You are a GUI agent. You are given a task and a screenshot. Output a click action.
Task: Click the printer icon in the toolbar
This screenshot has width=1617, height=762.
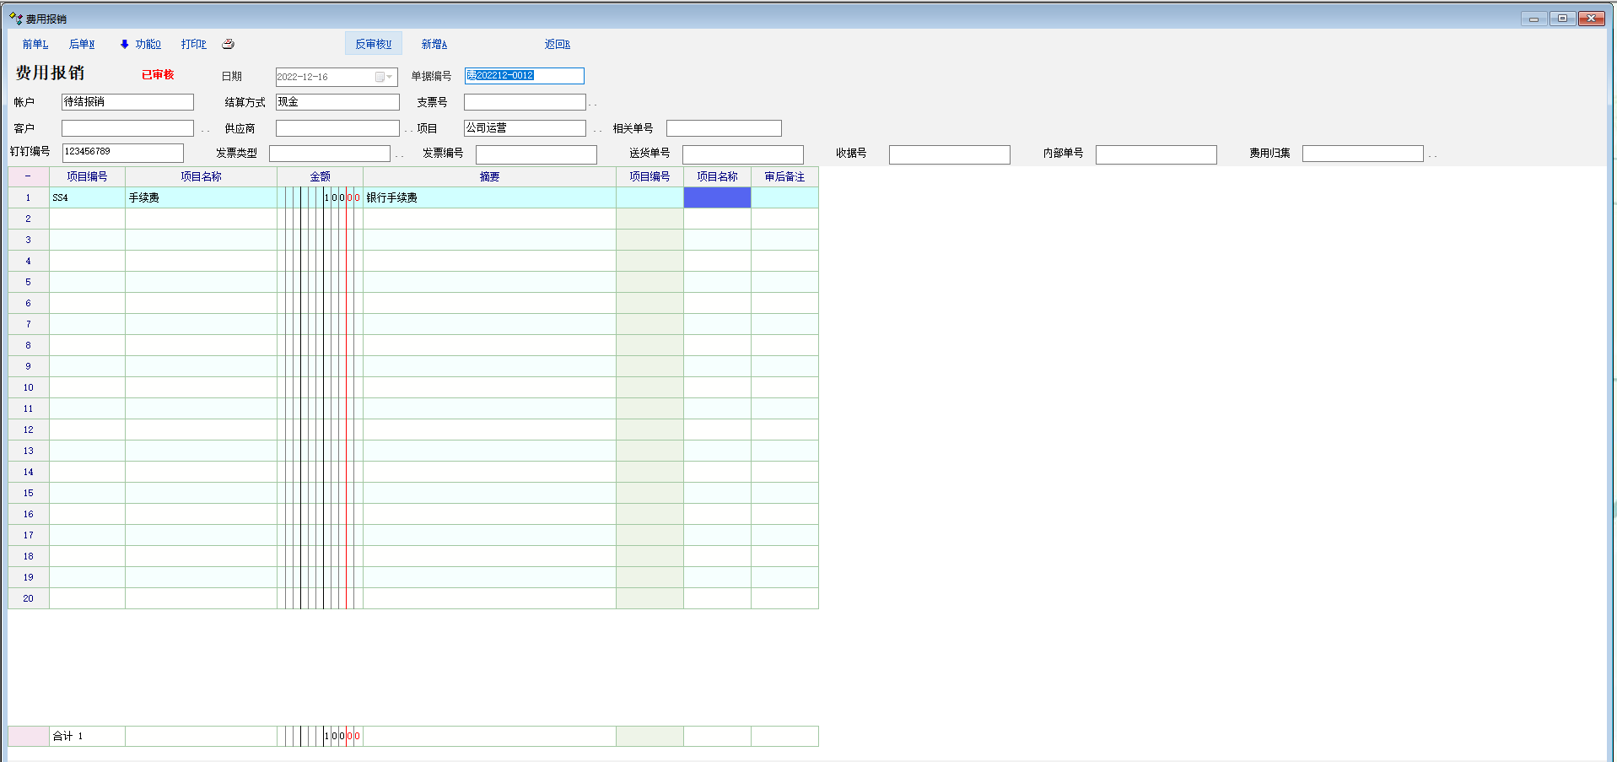[228, 44]
